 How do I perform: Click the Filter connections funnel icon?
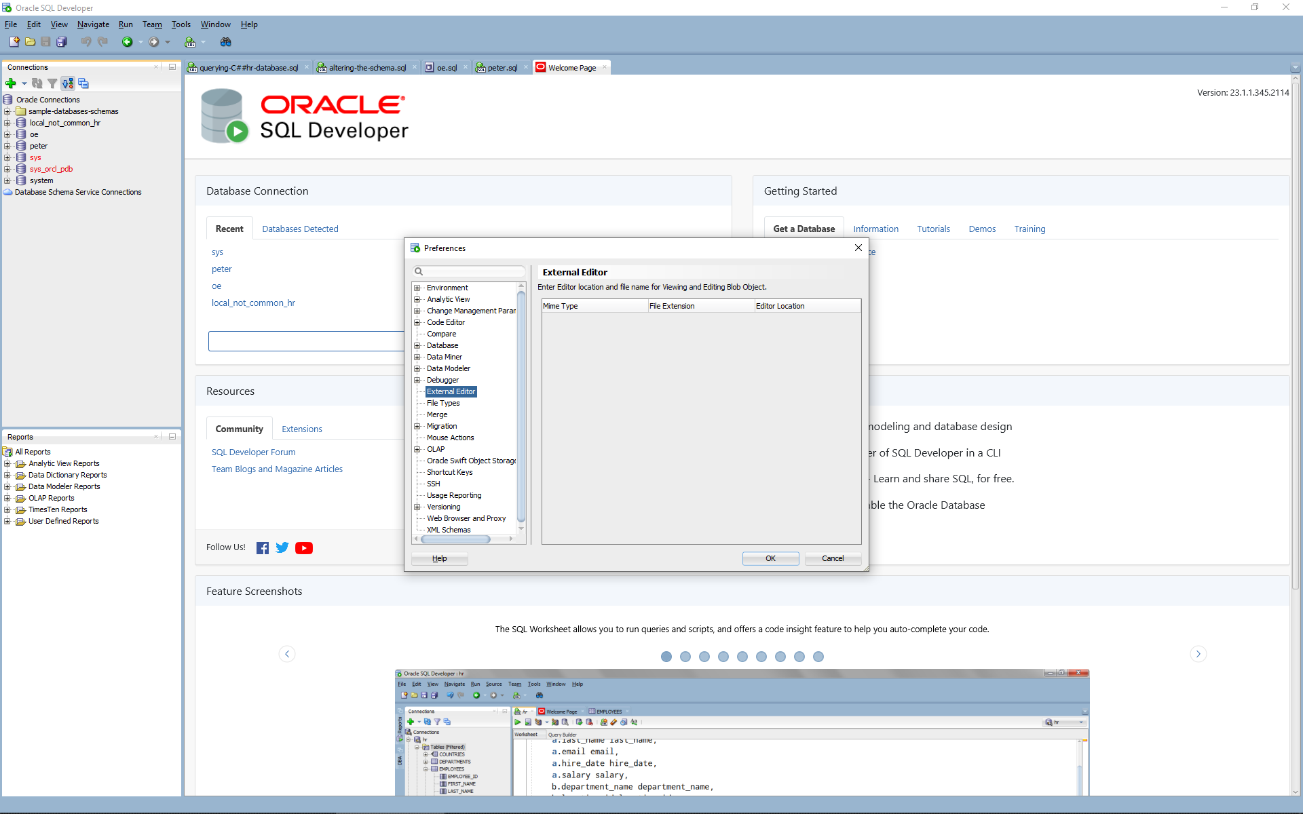52,83
